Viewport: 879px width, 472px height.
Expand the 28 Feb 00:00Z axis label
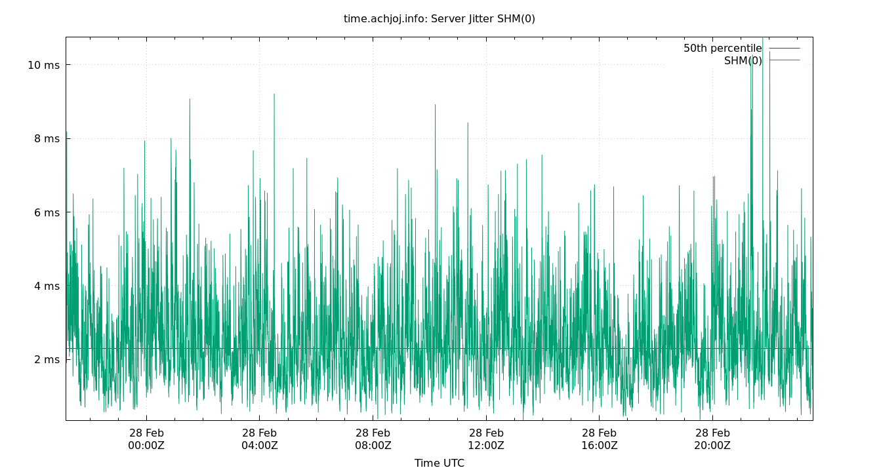[x=146, y=438]
